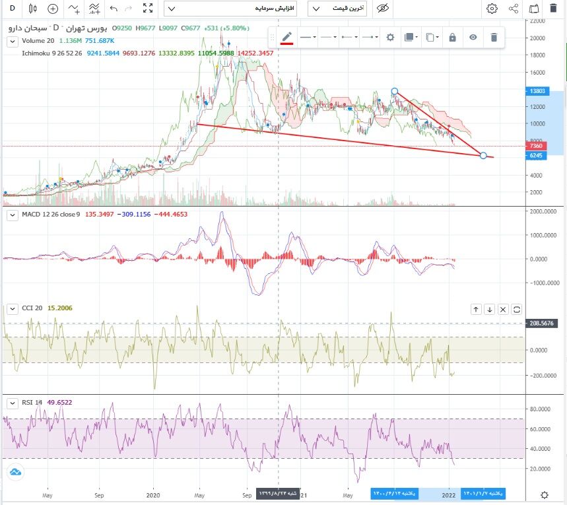The width and height of the screenshot is (567, 505).
Task: Delete the selected trend line with trash icon
Action: click(494, 38)
